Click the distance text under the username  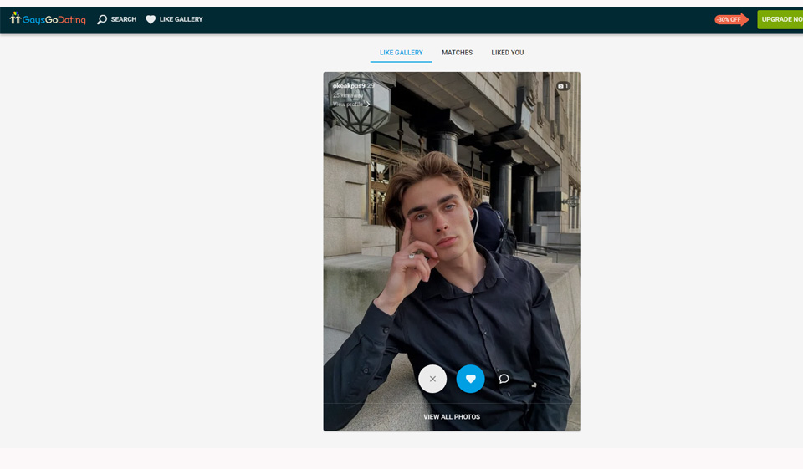(348, 95)
